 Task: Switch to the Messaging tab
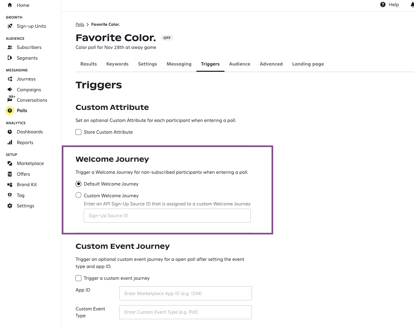click(x=179, y=64)
